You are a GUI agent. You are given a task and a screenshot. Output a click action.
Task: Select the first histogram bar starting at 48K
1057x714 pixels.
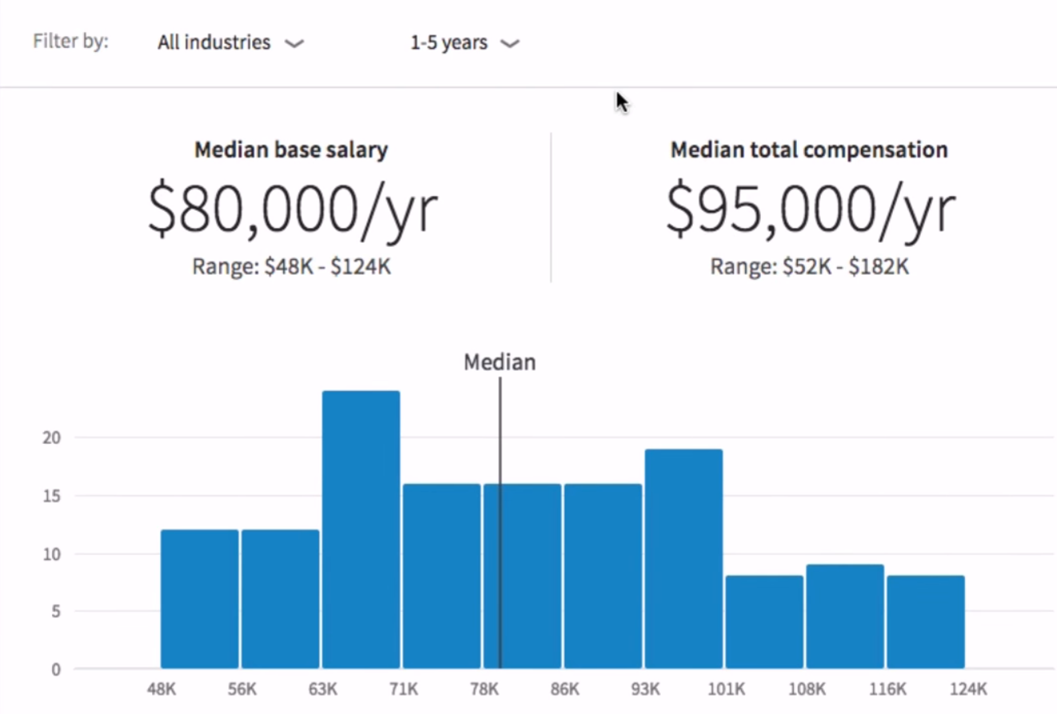coord(199,599)
